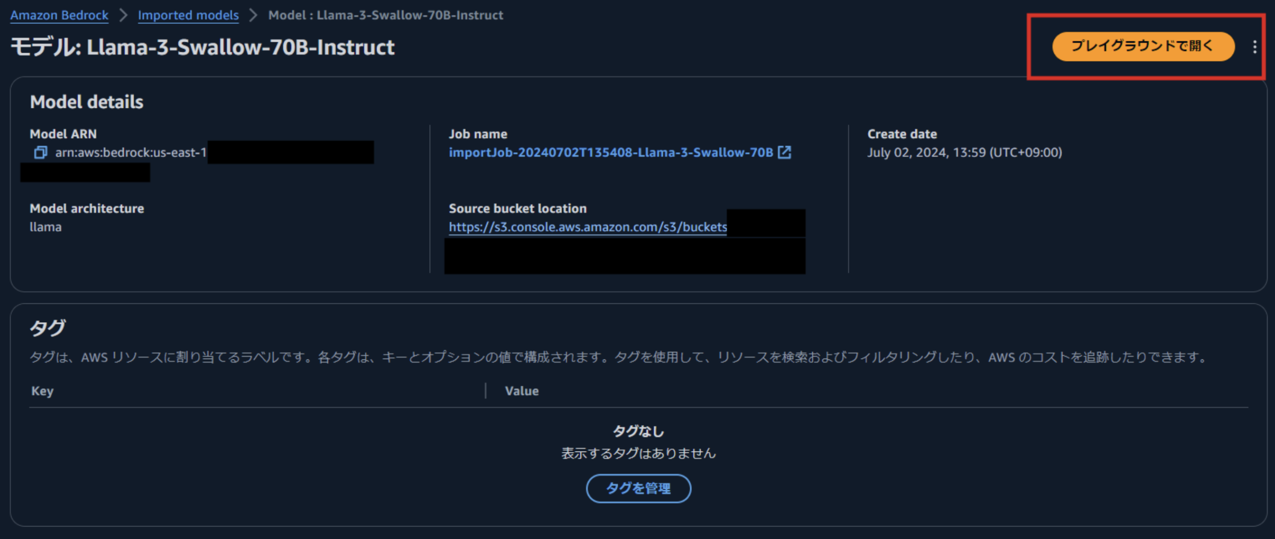Click the Value column header
1275x539 pixels.
coord(522,391)
